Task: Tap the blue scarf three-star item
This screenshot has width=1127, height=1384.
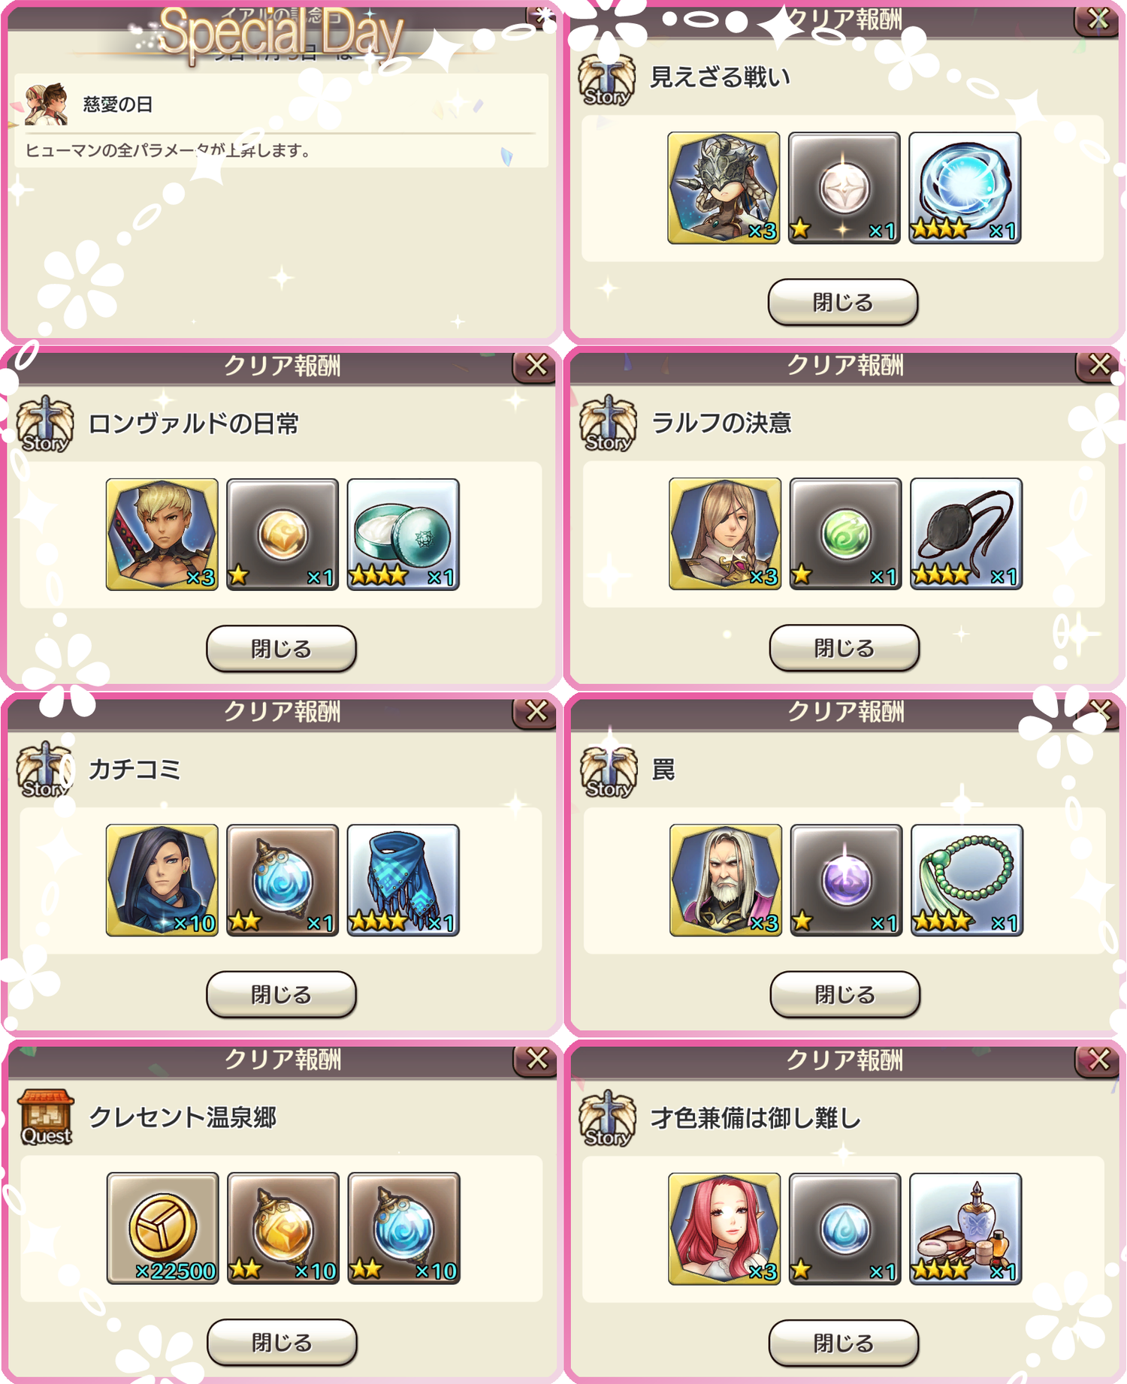Action: 403,880
